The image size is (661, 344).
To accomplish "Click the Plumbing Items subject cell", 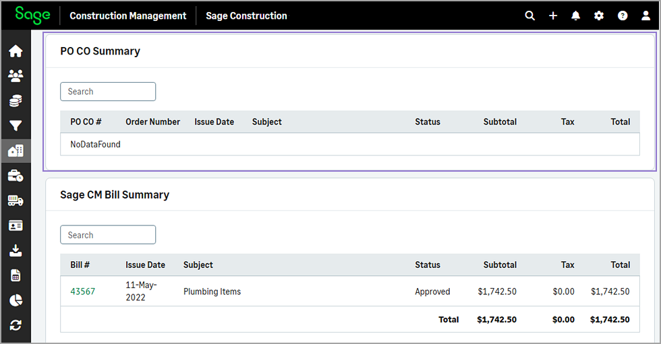I will pyautogui.click(x=212, y=291).
